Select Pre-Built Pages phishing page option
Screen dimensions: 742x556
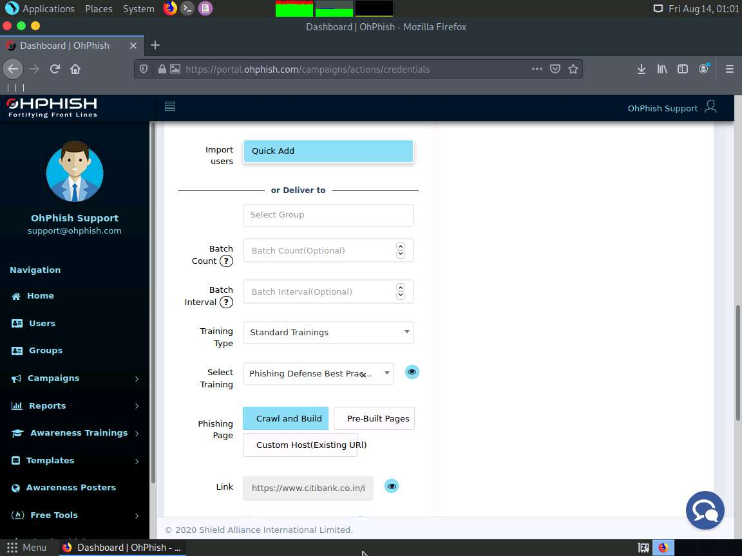[x=374, y=418]
